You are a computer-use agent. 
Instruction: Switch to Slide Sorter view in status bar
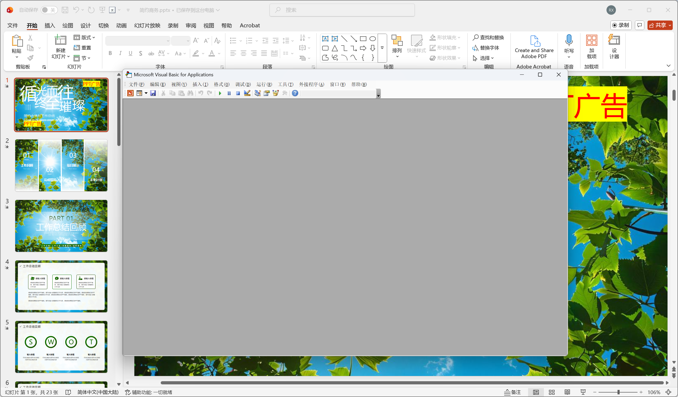click(551, 392)
